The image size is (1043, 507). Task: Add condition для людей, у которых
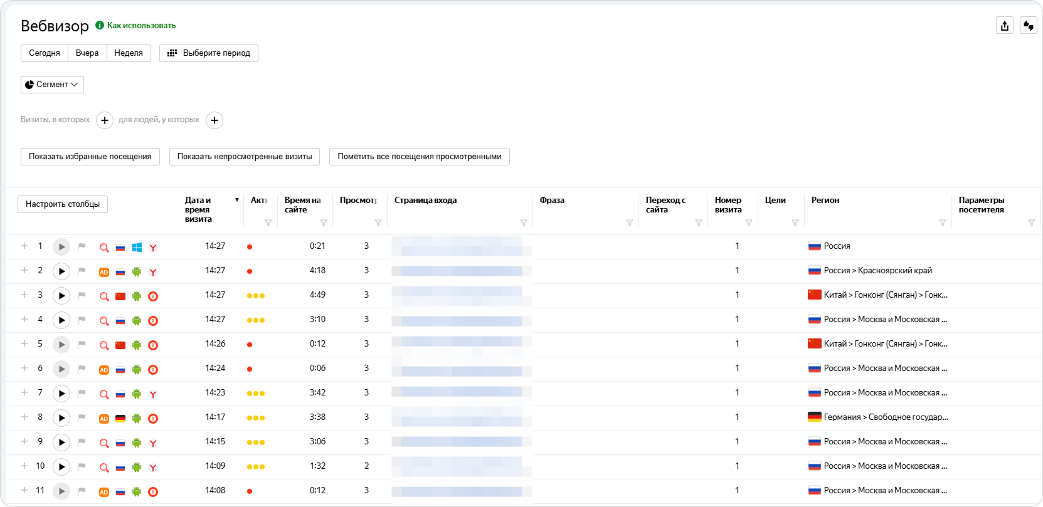tap(214, 120)
